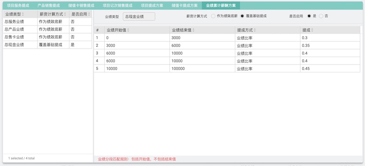Select the 总现金业绩 row
This screenshot has height=166, width=365.
coord(48,45)
